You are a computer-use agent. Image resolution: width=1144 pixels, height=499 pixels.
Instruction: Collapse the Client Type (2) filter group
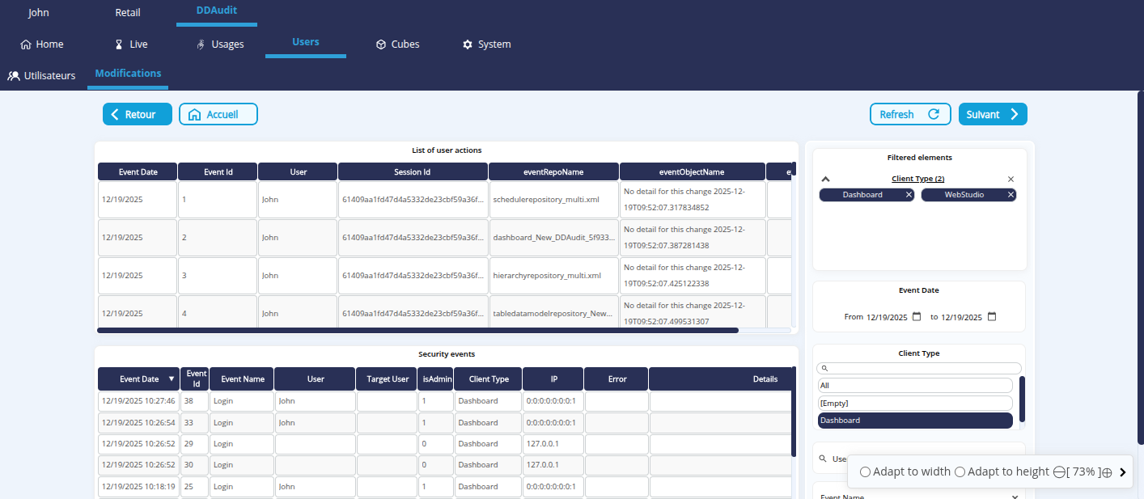(825, 179)
